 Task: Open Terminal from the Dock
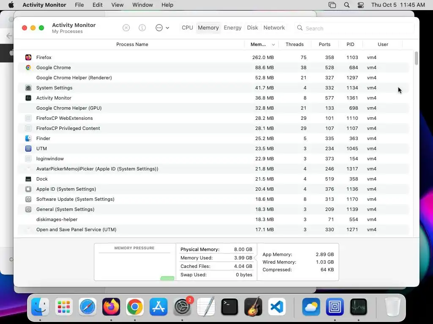click(x=230, y=307)
